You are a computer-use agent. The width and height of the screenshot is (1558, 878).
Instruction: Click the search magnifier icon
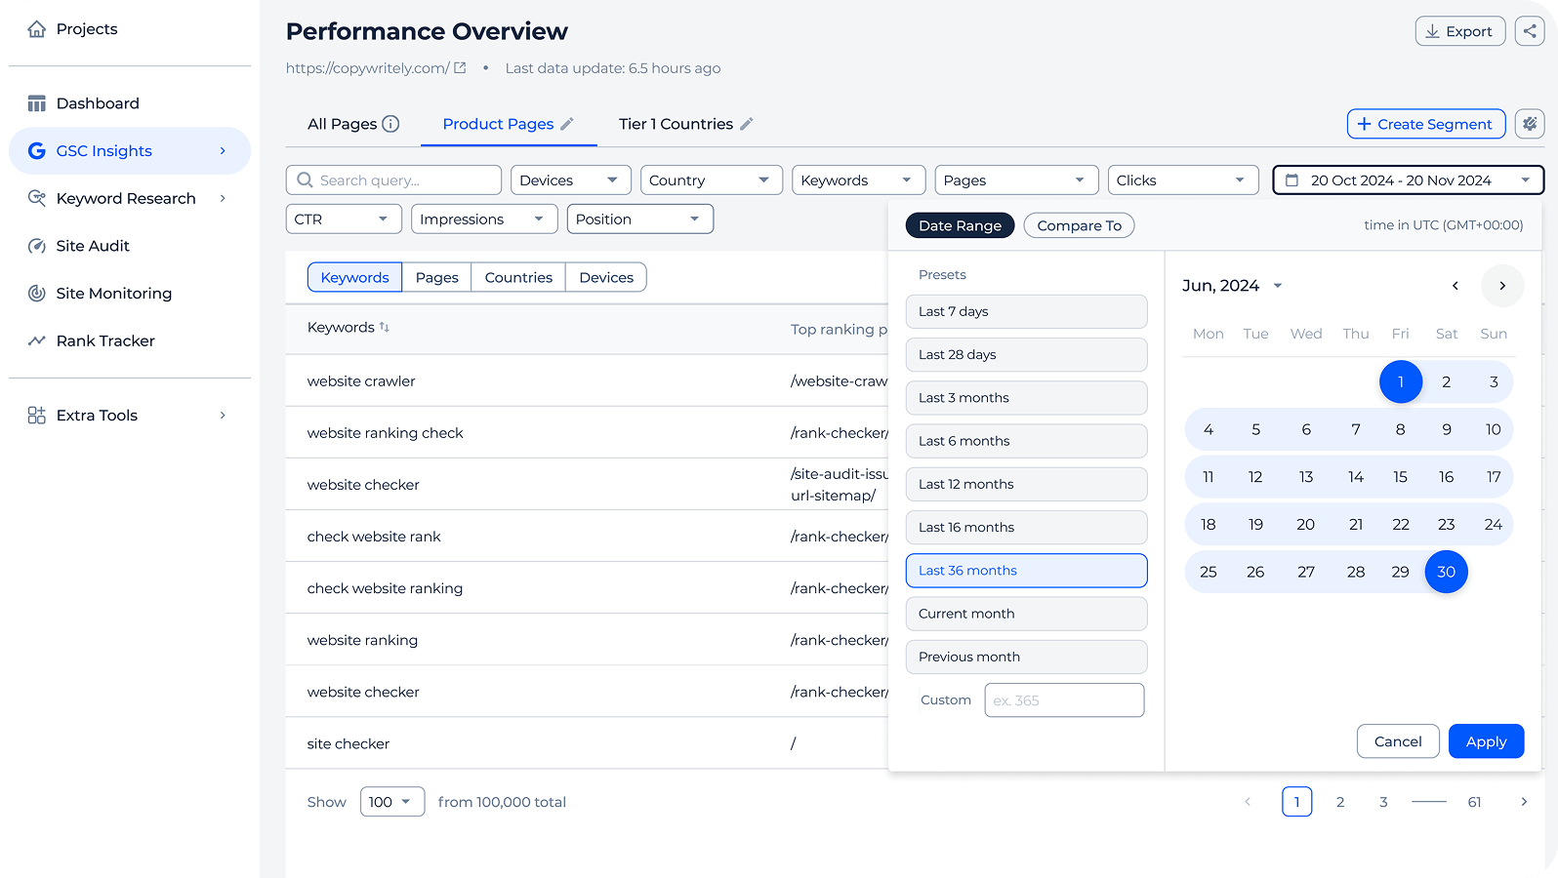pos(305,180)
